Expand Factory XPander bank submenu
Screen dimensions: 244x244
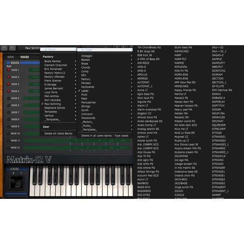click(x=58, y=77)
